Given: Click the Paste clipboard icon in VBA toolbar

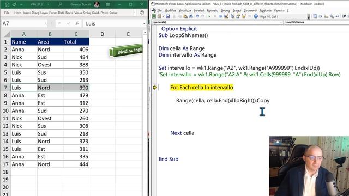Looking at the screenshot, I should click(x=185, y=16).
